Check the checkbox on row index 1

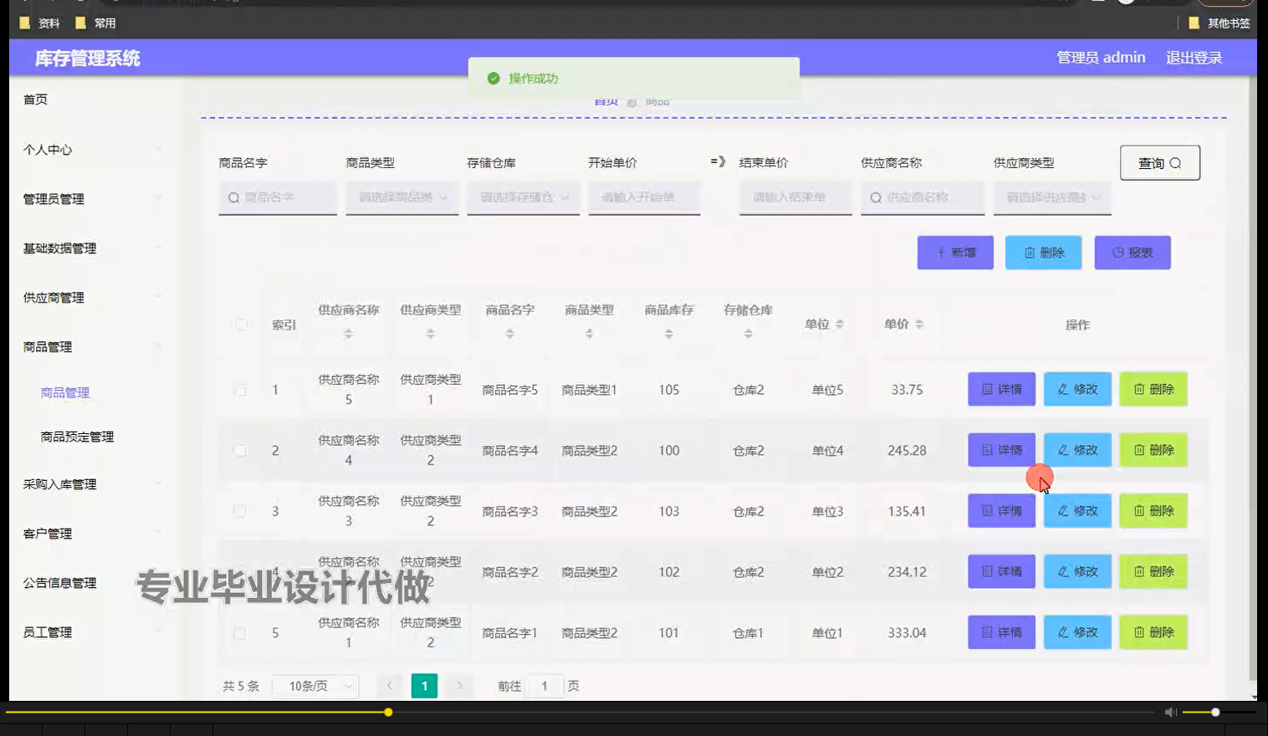click(240, 389)
